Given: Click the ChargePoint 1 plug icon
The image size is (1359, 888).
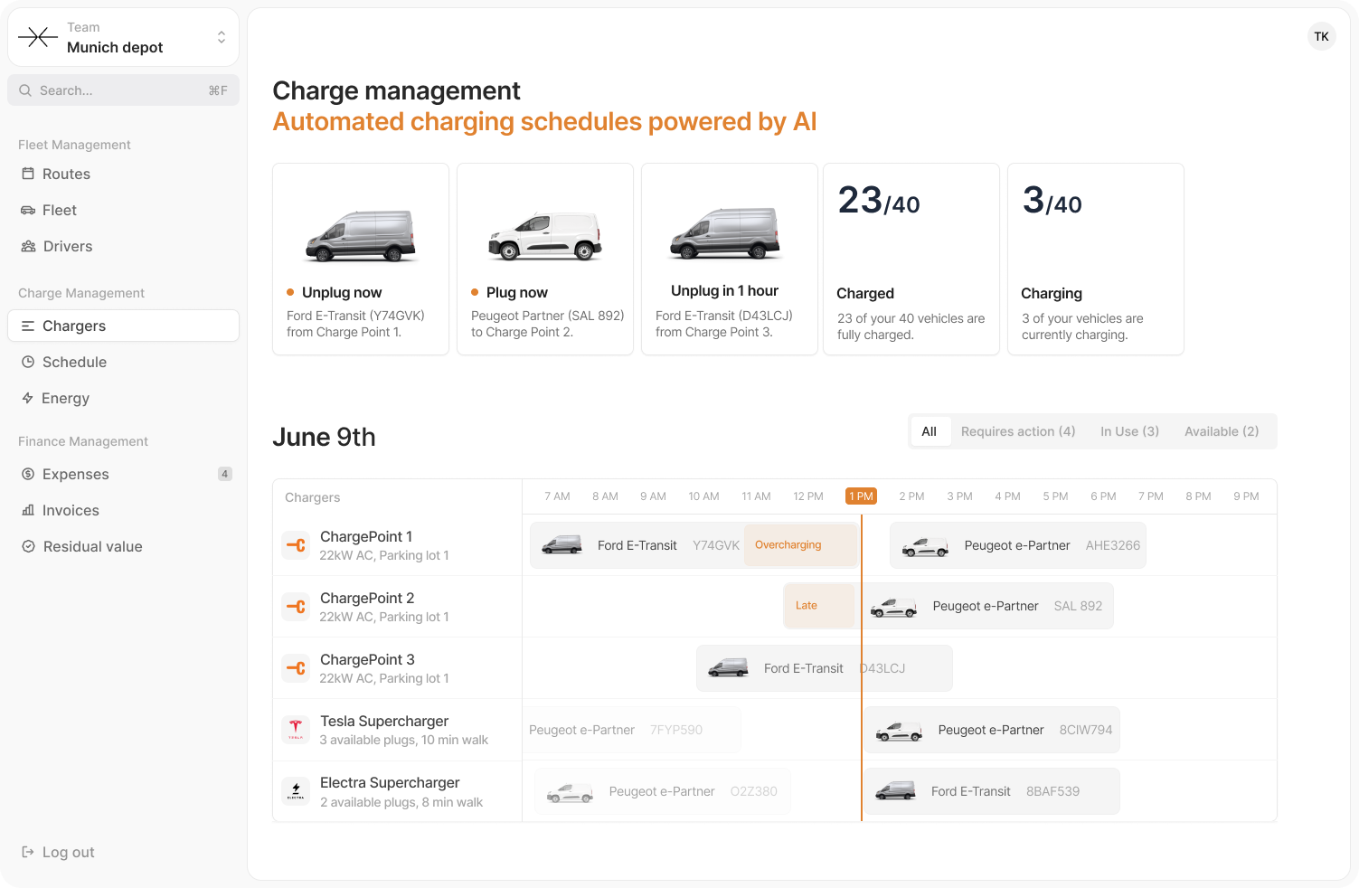Looking at the screenshot, I should click(296, 545).
